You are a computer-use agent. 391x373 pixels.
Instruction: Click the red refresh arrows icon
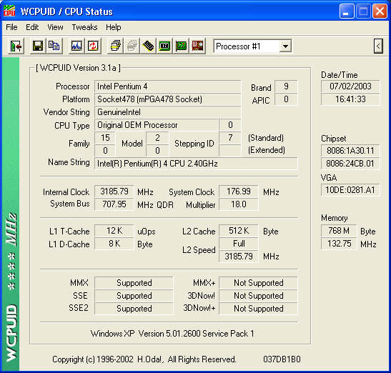point(93,46)
